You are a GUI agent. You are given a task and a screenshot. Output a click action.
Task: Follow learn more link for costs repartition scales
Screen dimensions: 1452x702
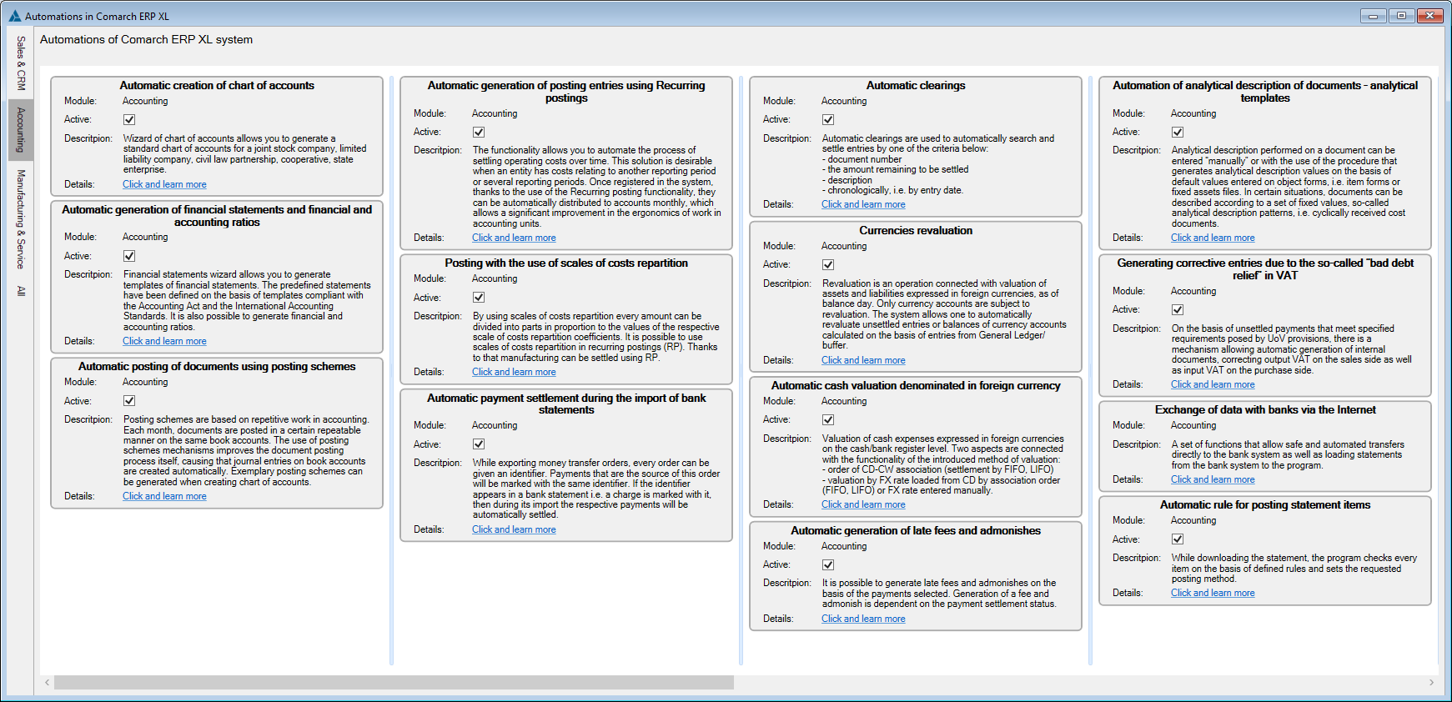514,372
